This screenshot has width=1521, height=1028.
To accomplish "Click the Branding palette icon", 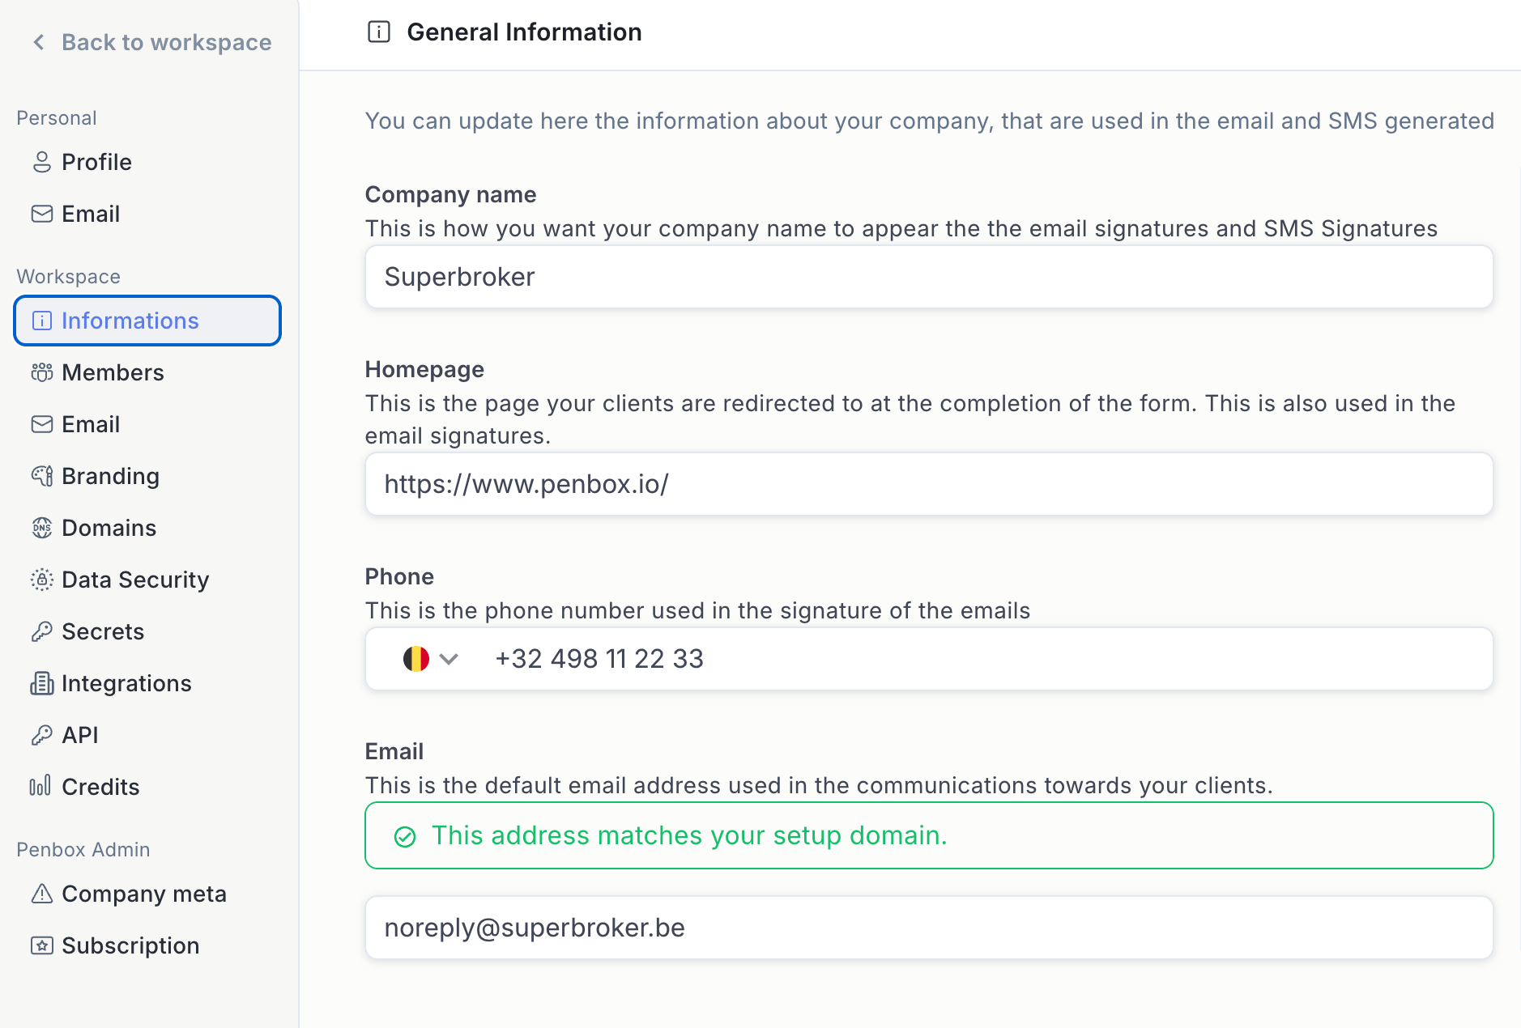I will (42, 476).
